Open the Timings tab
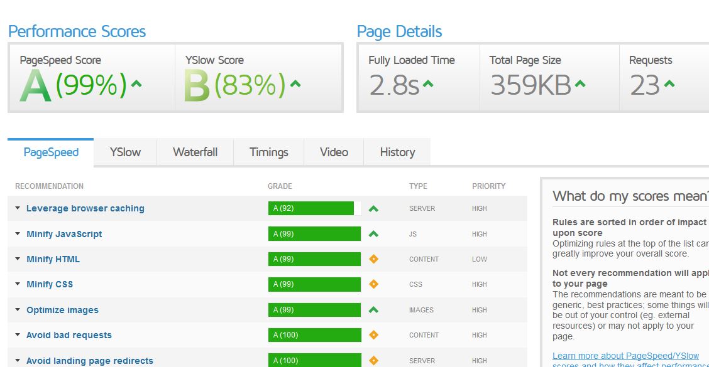The width and height of the screenshot is (709, 367). coord(268,152)
